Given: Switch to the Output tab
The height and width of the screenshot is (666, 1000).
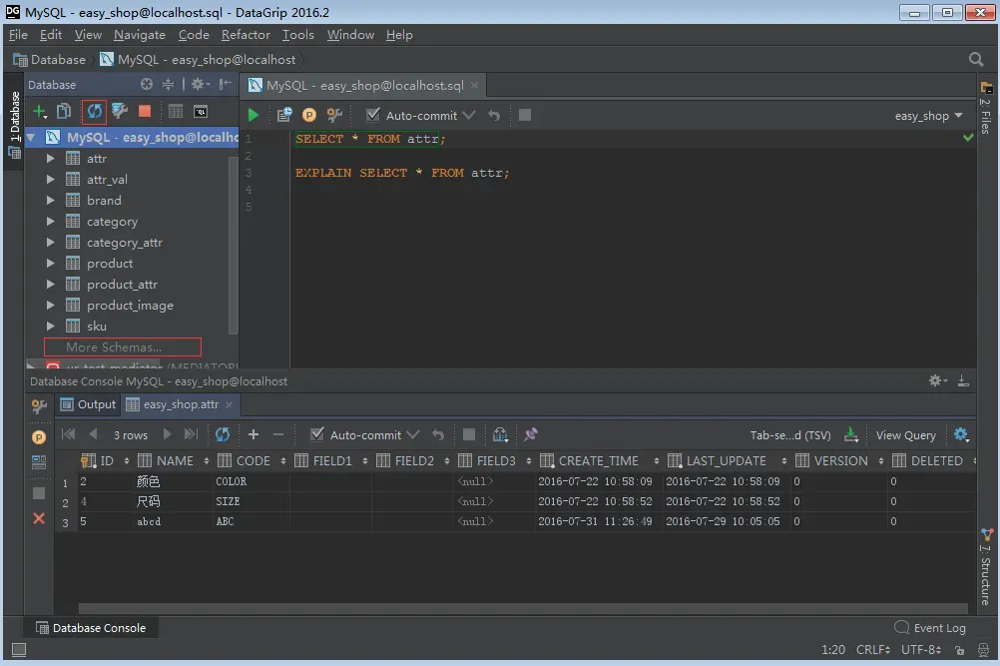Looking at the screenshot, I should coord(88,404).
